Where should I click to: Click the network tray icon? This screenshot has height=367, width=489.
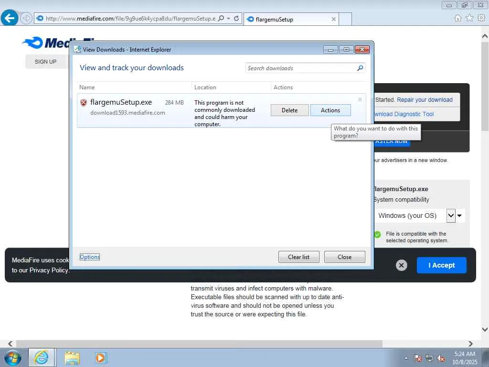coord(429,358)
